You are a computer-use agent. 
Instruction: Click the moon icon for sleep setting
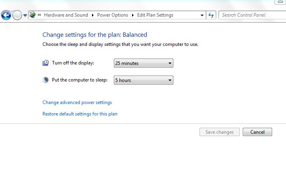point(46,80)
